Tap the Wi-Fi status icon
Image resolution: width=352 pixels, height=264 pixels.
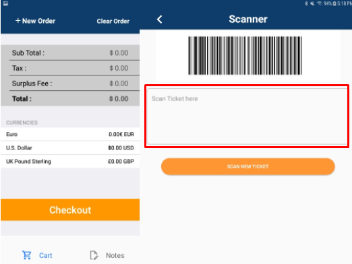click(x=319, y=3)
